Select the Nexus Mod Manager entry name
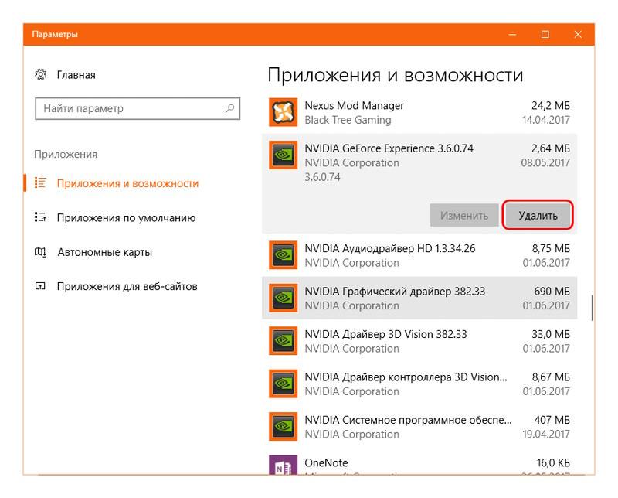 point(354,105)
